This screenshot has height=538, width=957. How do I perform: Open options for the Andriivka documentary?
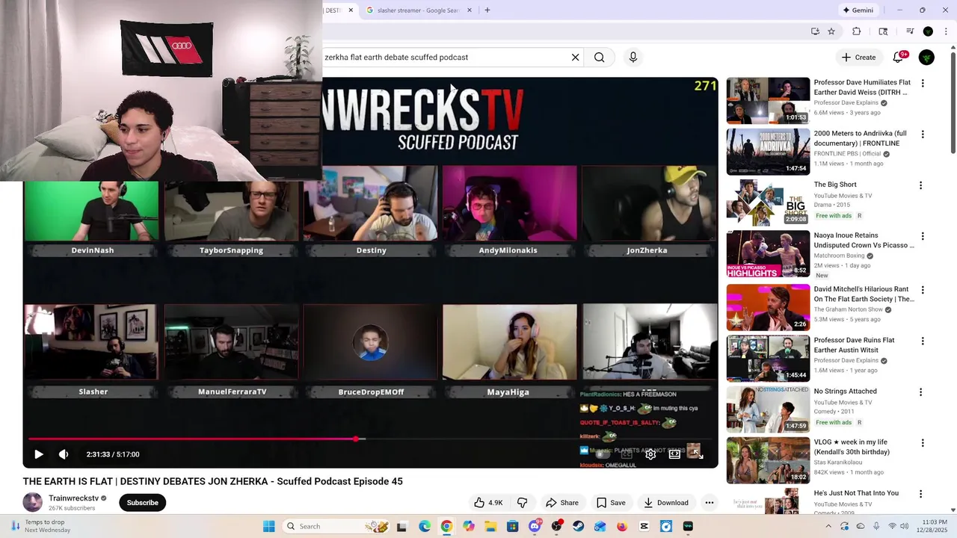pos(922,134)
